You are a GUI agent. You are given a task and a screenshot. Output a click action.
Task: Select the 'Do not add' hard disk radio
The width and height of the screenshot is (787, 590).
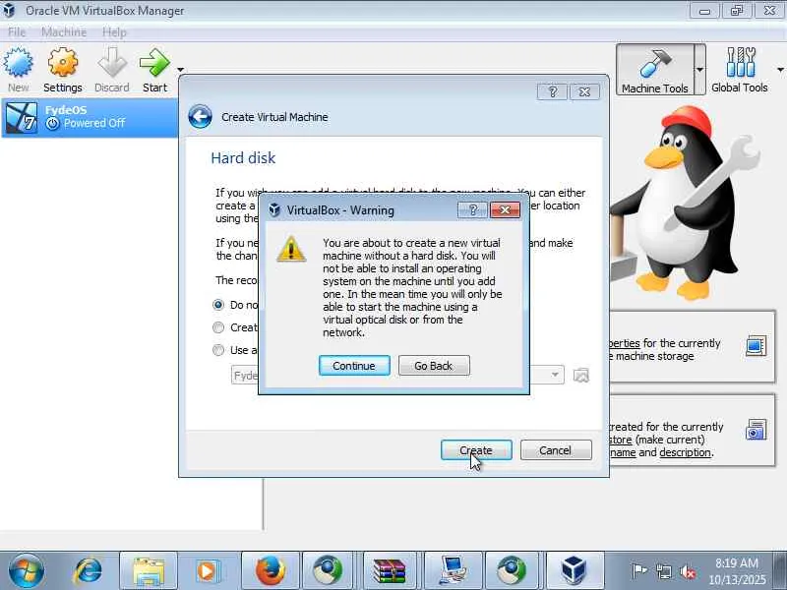pyautogui.click(x=218, y=305)
